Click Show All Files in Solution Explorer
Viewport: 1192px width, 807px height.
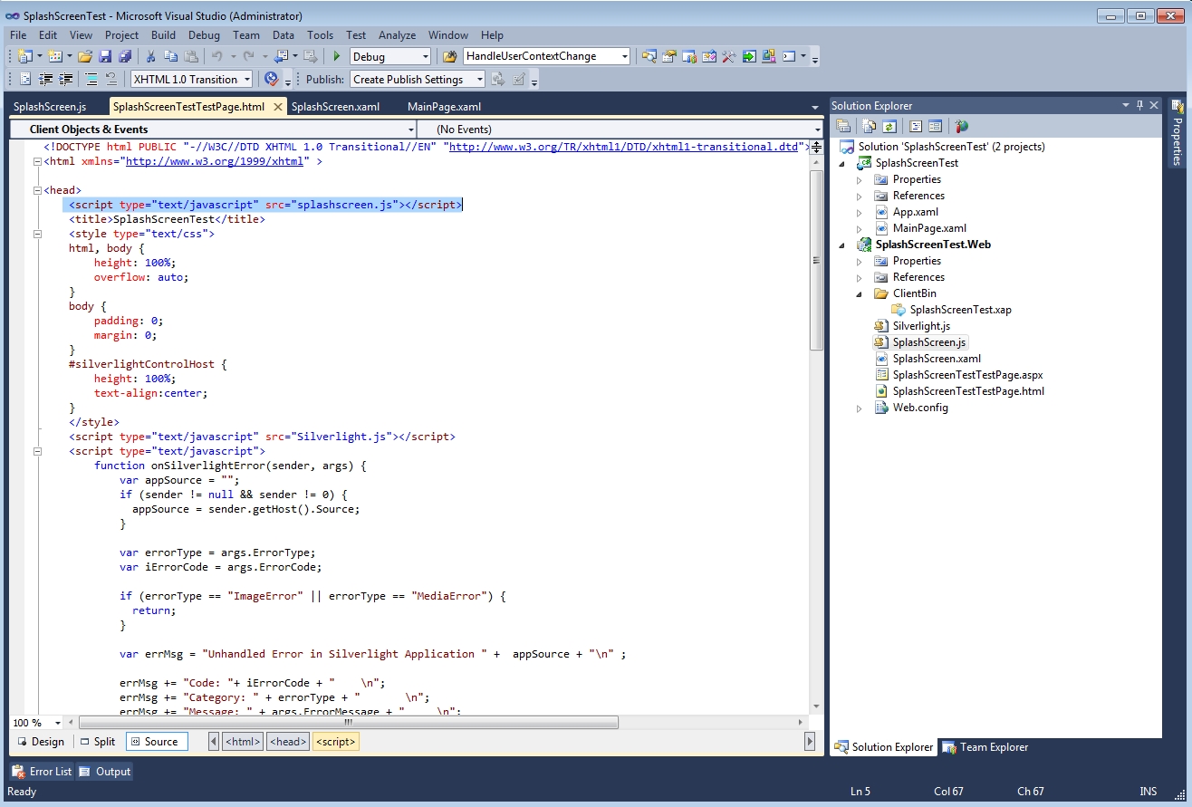click(870, 127)
